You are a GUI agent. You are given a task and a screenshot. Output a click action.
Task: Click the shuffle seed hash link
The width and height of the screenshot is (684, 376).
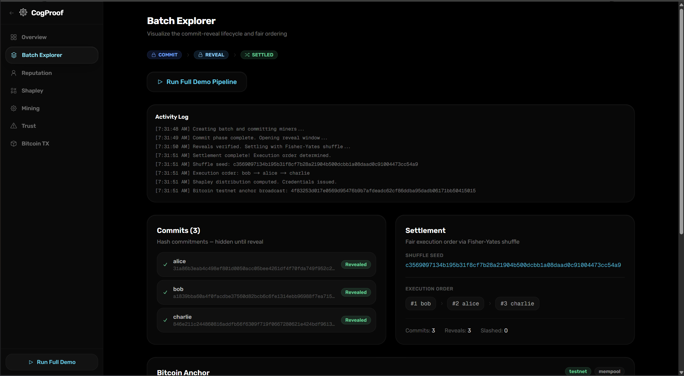[x=513, y=265]
